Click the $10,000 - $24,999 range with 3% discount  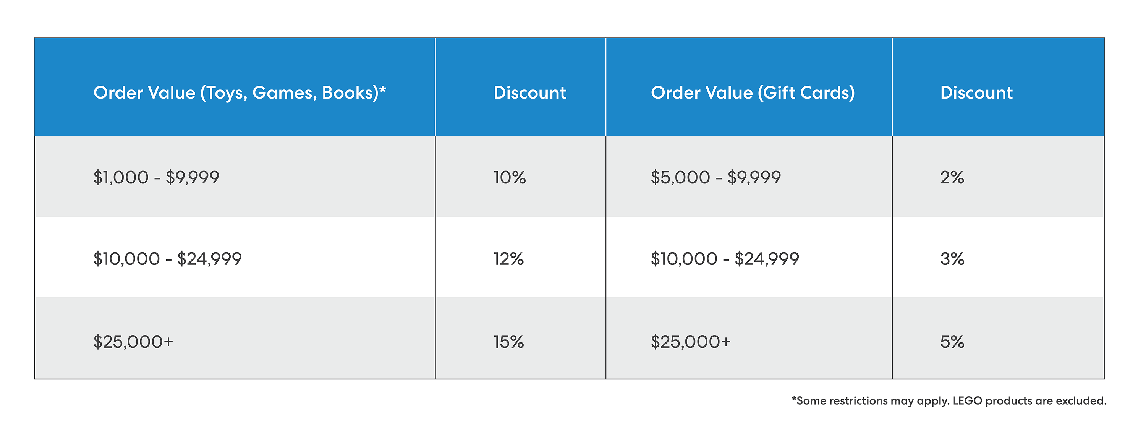click(x=725, y=259)
